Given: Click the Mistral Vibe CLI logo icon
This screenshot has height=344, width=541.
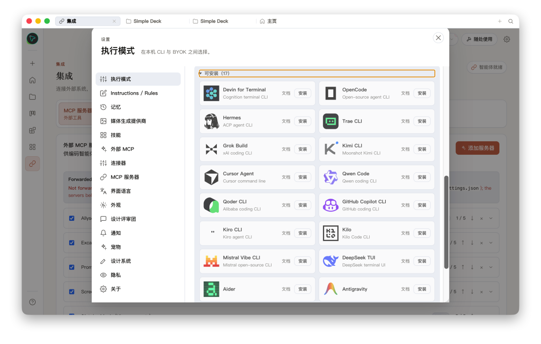Looking at the screenshot, I should pos(211,261).
